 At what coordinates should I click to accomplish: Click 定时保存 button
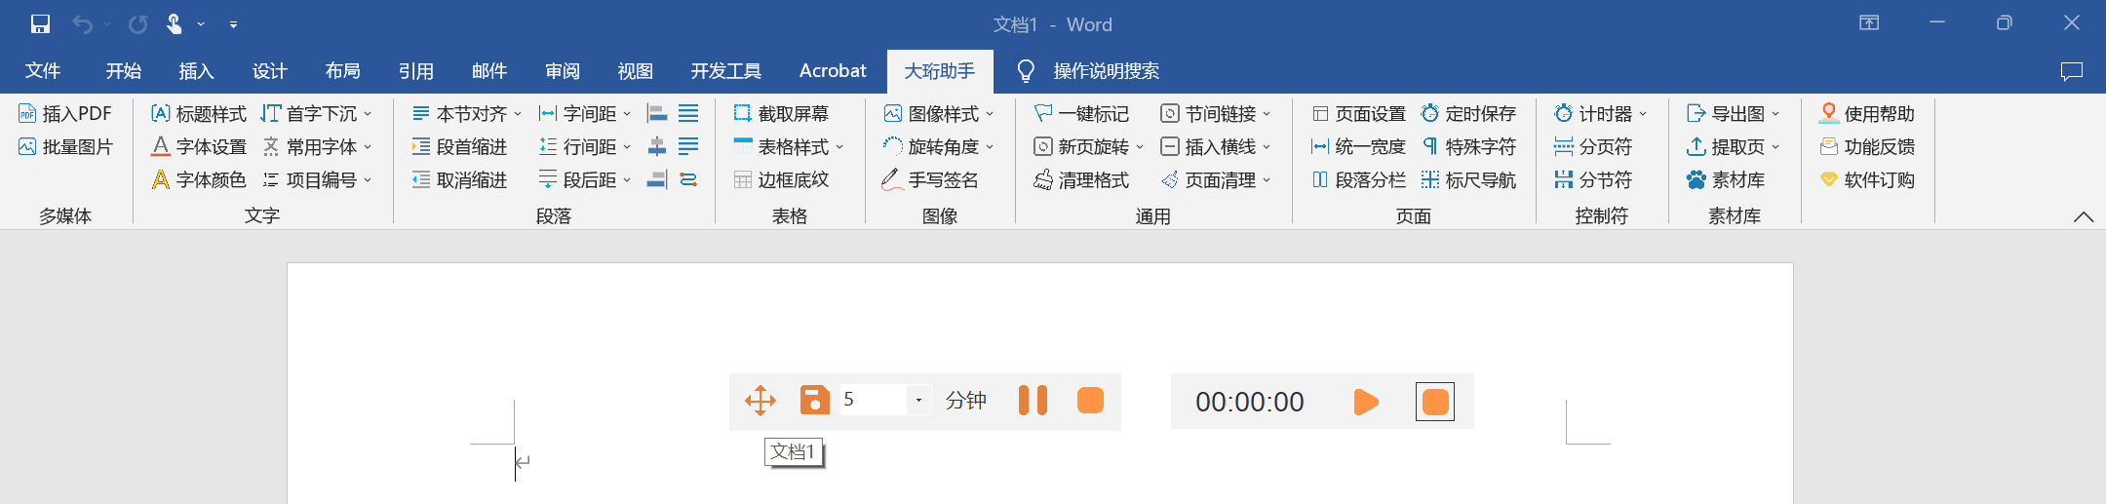(1468, 114)
